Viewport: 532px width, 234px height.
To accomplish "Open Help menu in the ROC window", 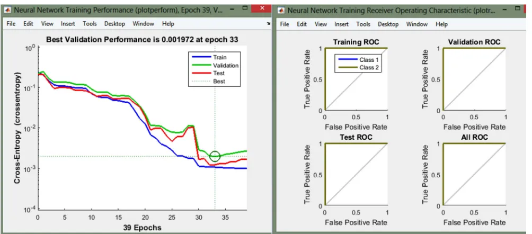I will pyautogui.click(x=441, y=24).
